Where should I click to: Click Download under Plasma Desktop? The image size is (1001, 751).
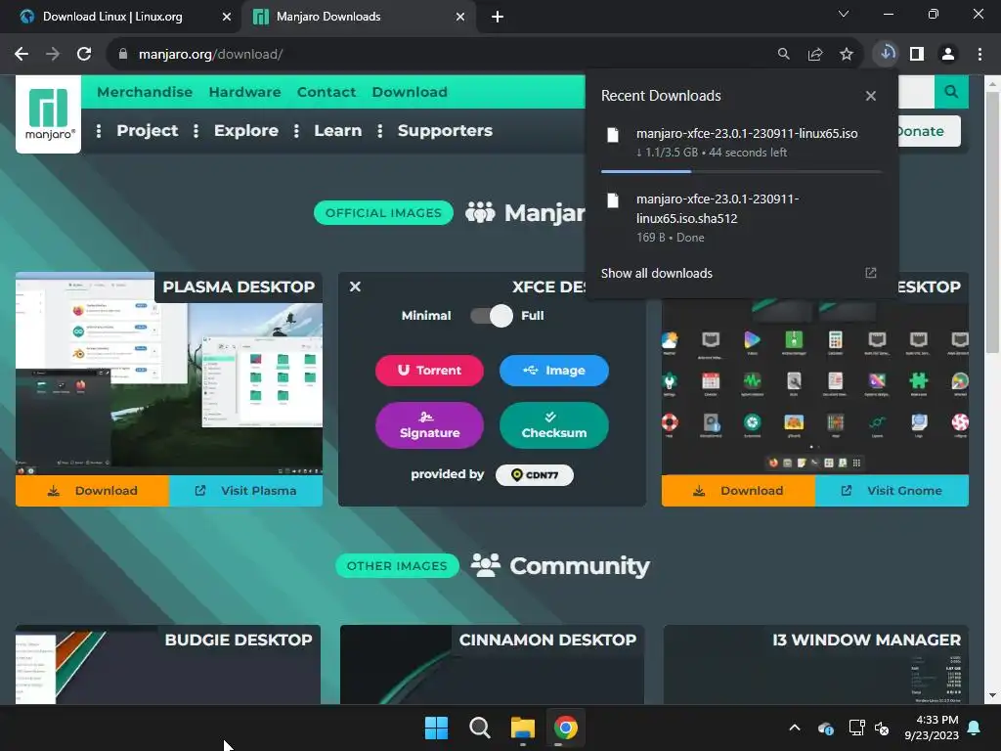tap(93, 491)
